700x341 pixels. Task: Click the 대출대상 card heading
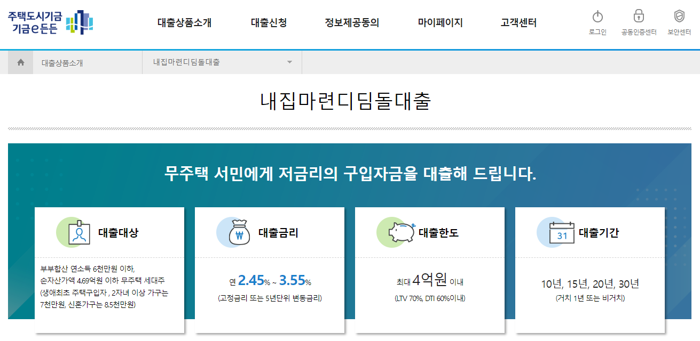coord(118,233)
